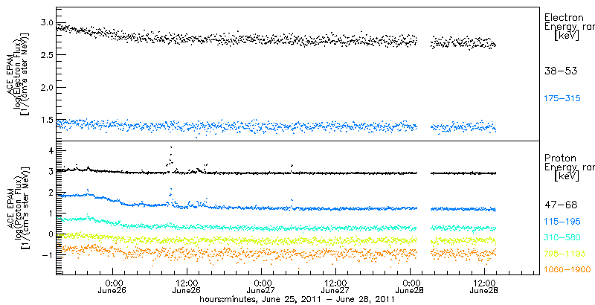Click the 310-580 proton energy legend label
Image resolution: width=595 pixels, height=305 pixels.
[x=562, y=238]
